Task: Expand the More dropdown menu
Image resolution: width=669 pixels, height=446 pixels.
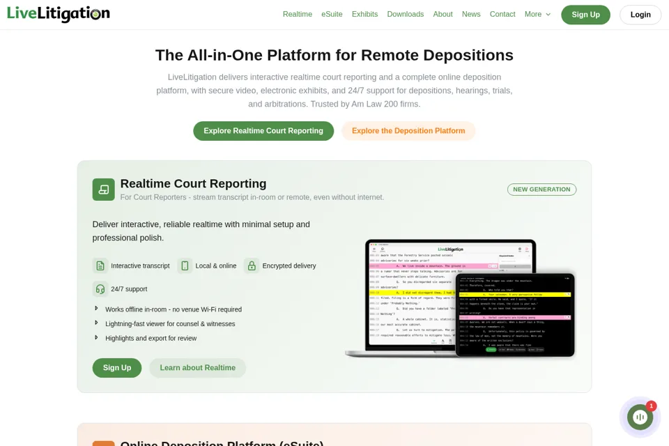Action: [537, 14]
